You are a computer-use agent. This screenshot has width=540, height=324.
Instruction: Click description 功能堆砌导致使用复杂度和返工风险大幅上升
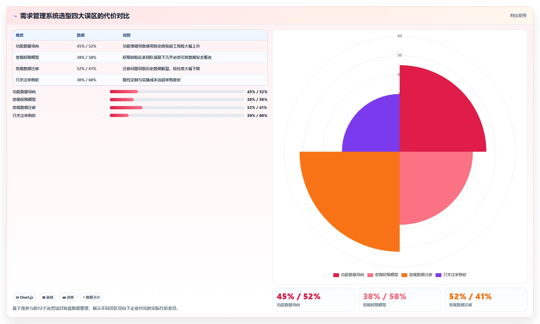[x=161, y=46]
